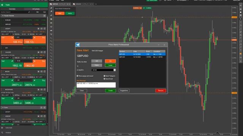This screenshot has height=136, width=243.
Task: Click the Suggestions button
Action: pyautogui.click(x=124, y=91)
